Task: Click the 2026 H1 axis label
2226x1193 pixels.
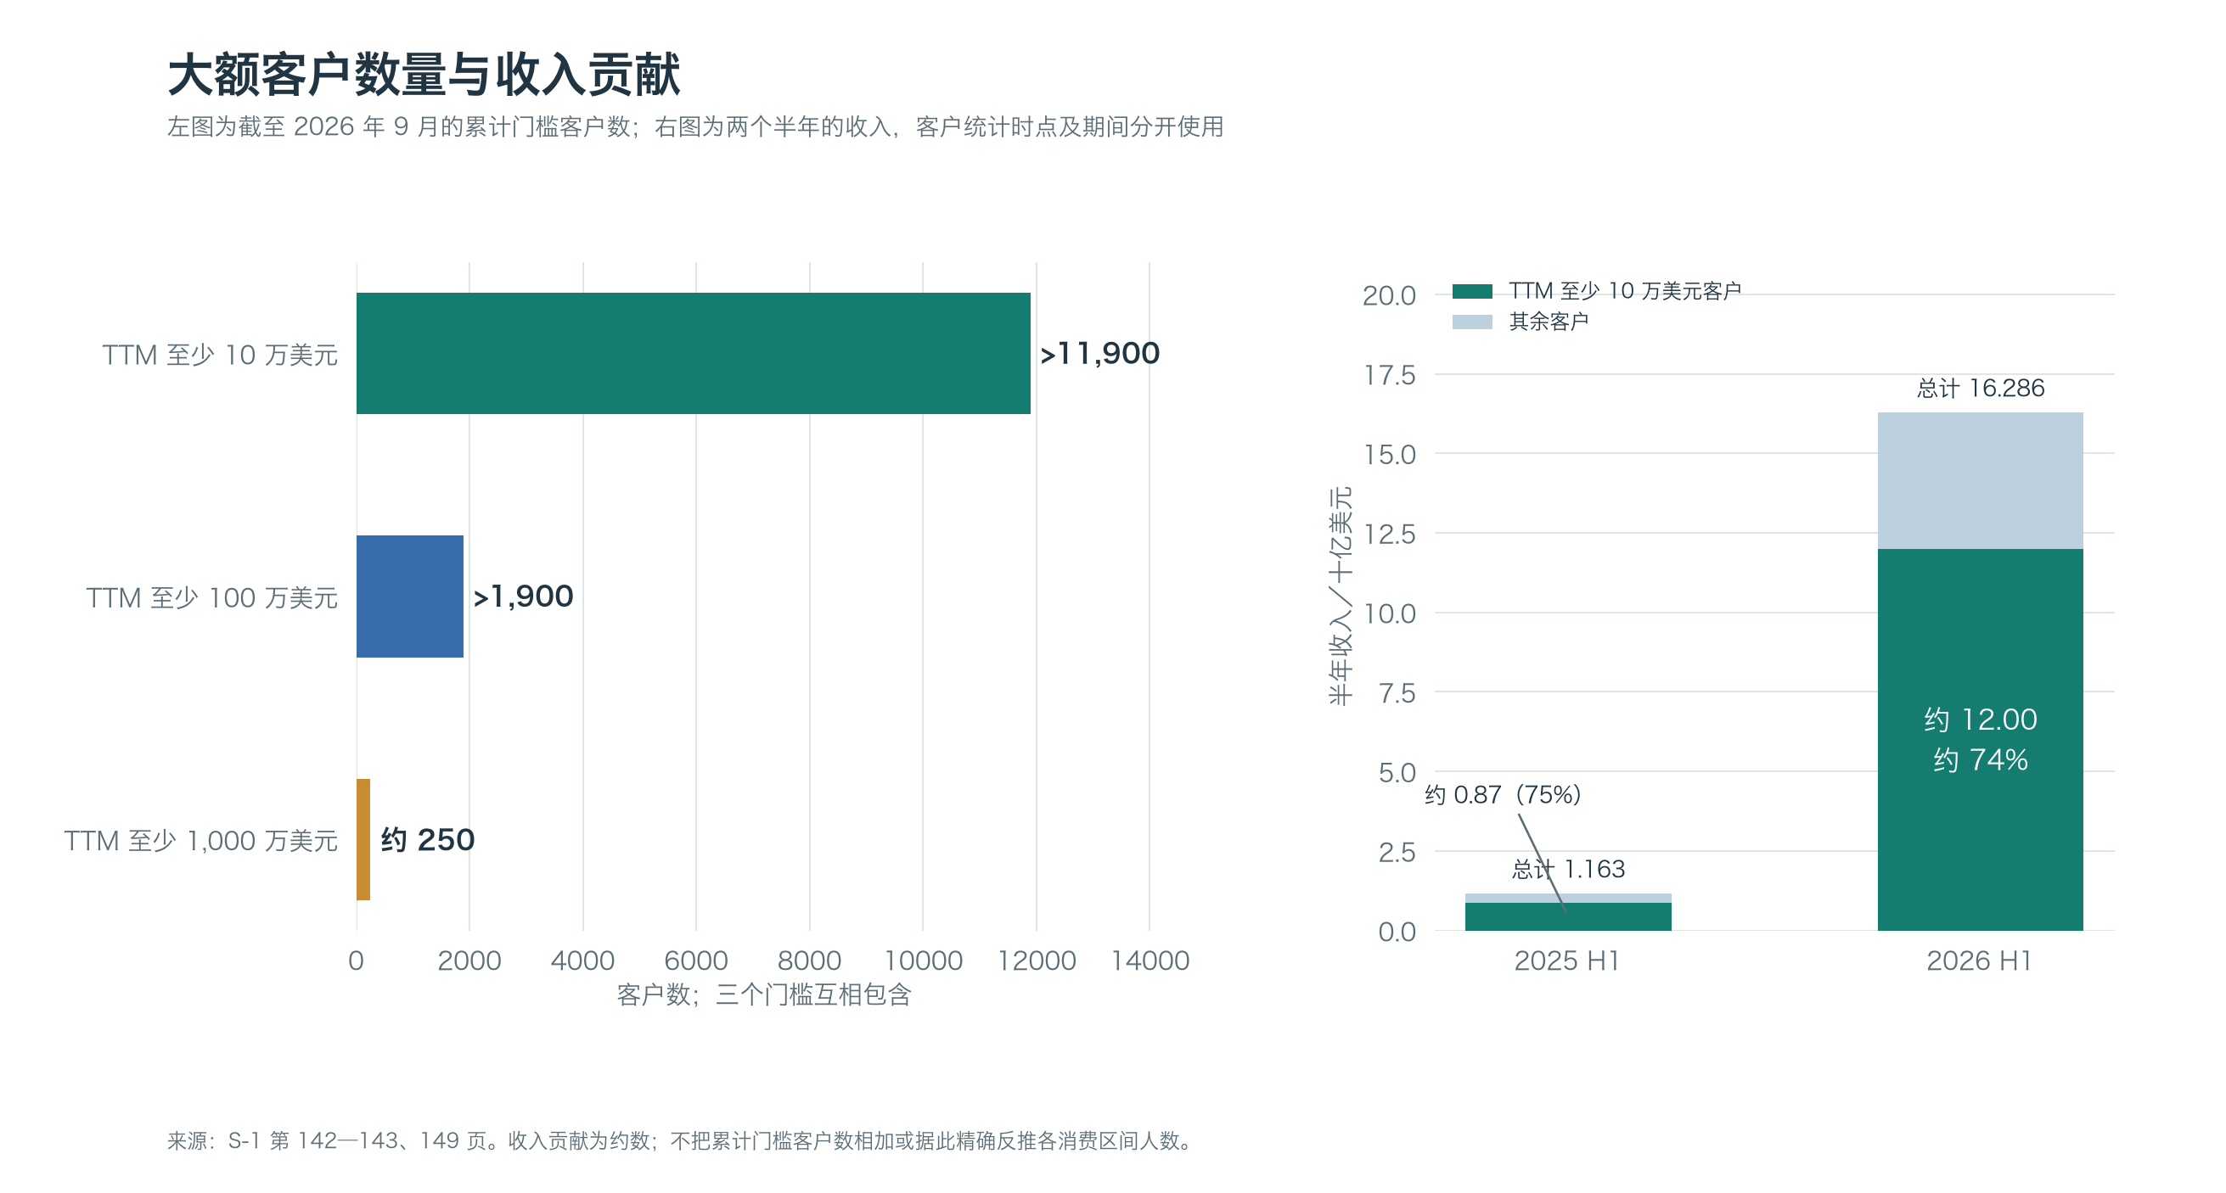Action: point(1980,961)
